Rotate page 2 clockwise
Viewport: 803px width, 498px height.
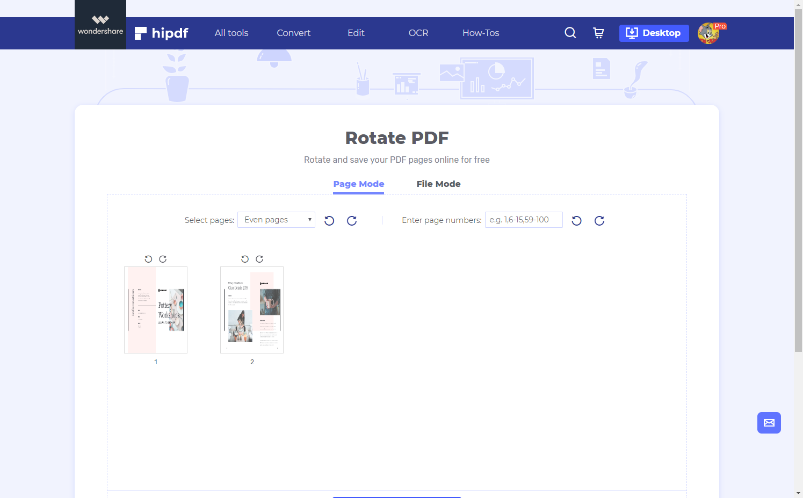[259, 259]
